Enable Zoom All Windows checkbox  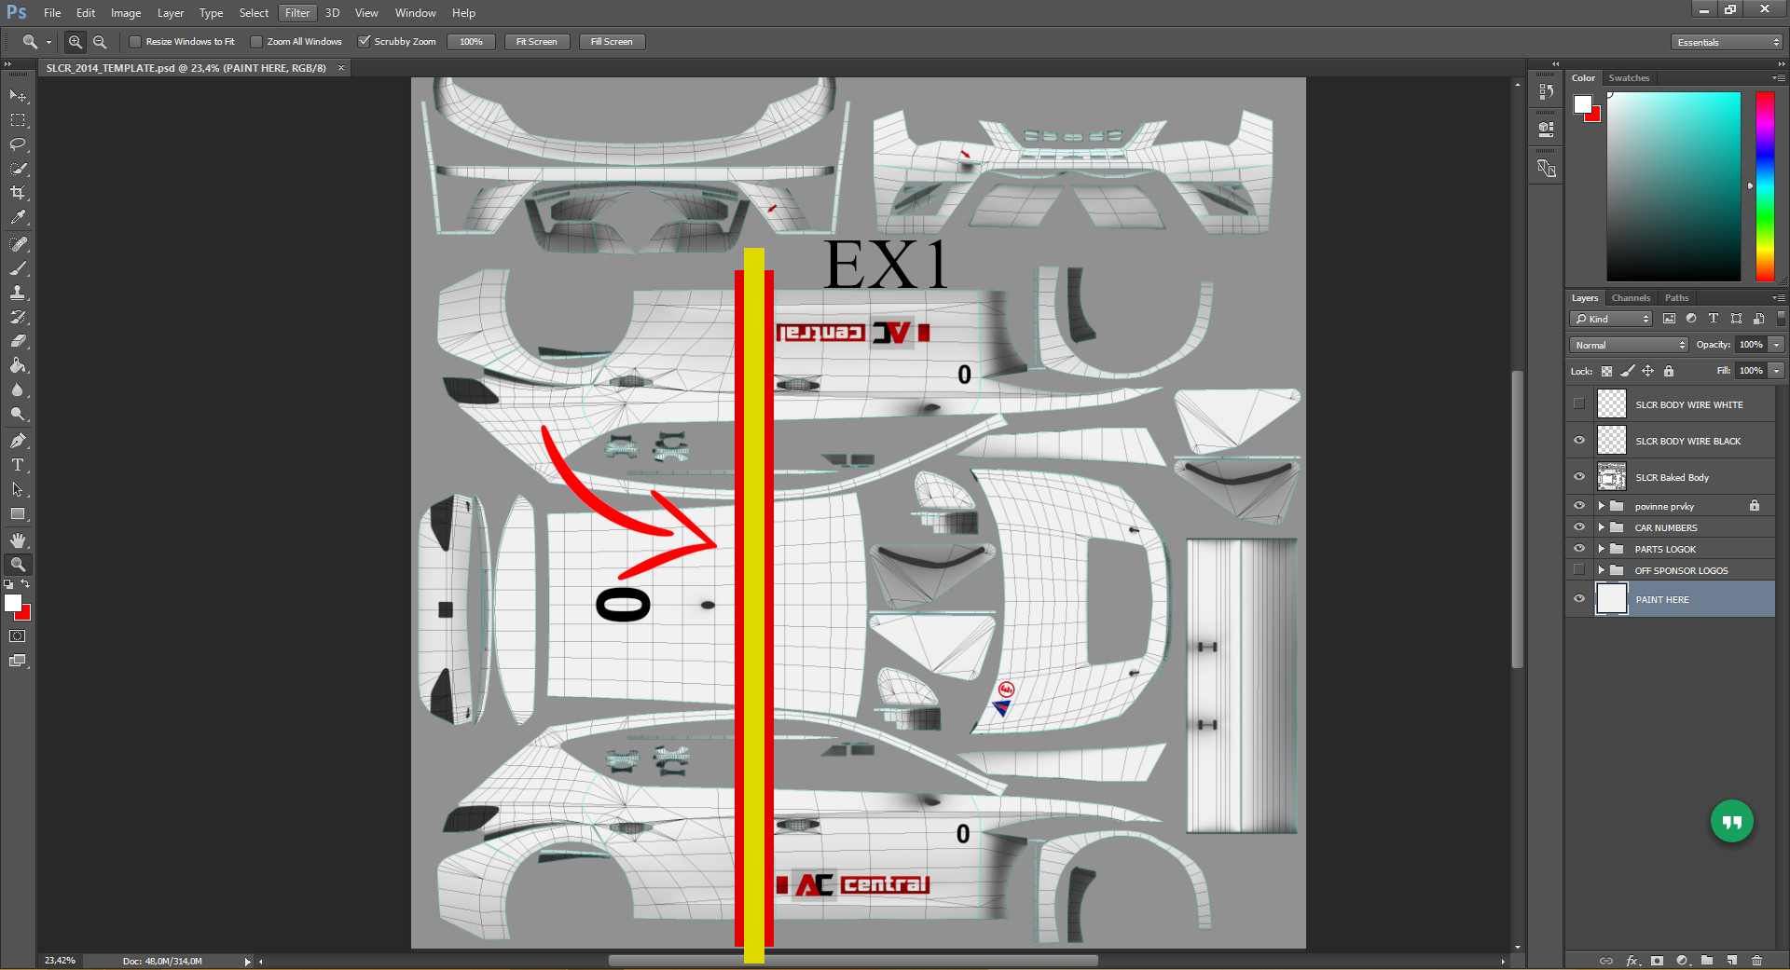tap(256, 42)
